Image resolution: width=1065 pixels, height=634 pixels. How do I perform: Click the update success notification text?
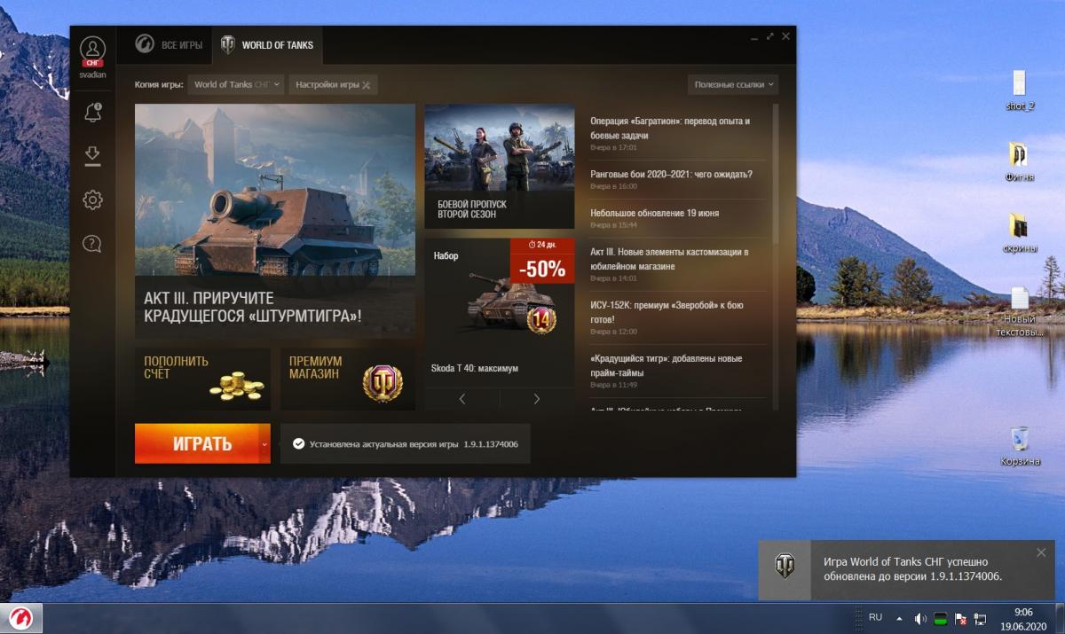coord(912,568)
